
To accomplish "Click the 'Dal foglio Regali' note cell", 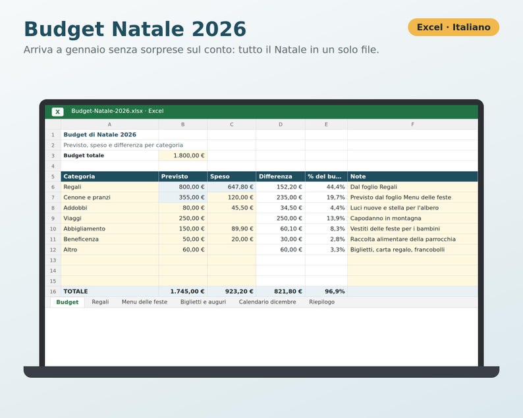I will click(x=412, y=187).
